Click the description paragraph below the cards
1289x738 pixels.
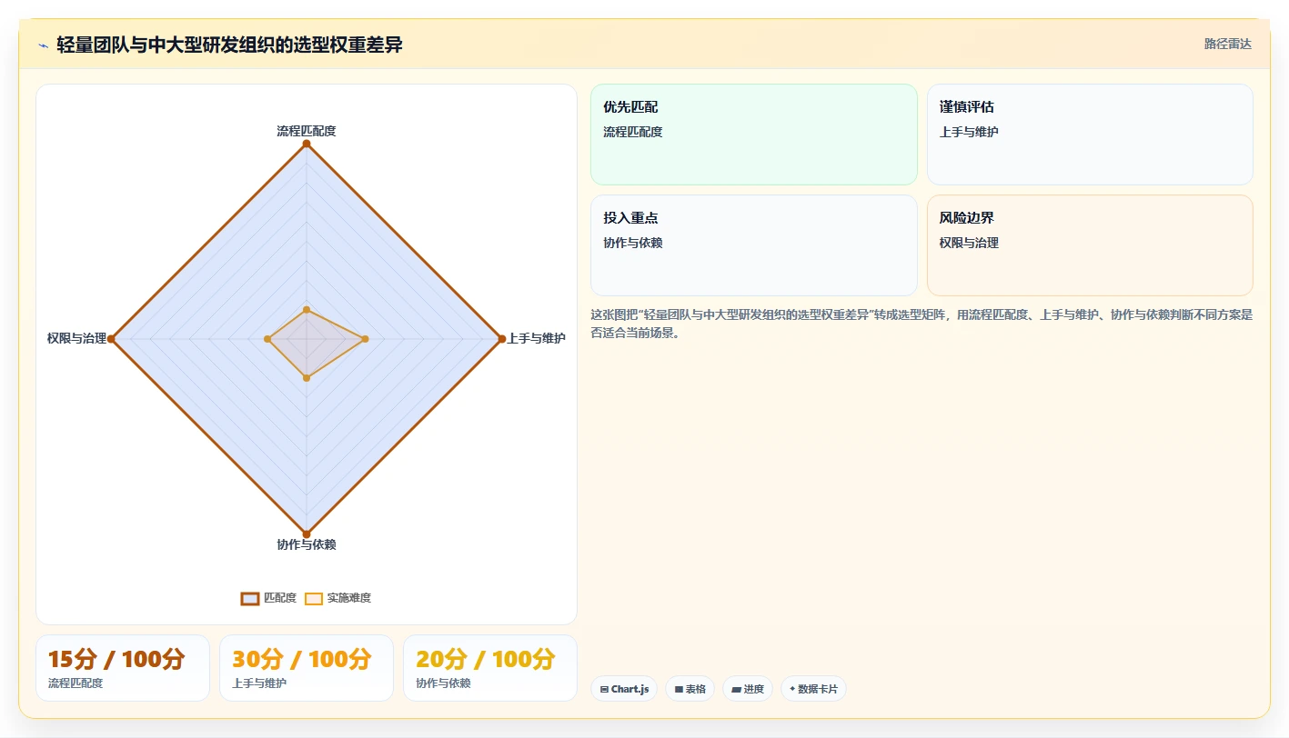coord(921,324)
